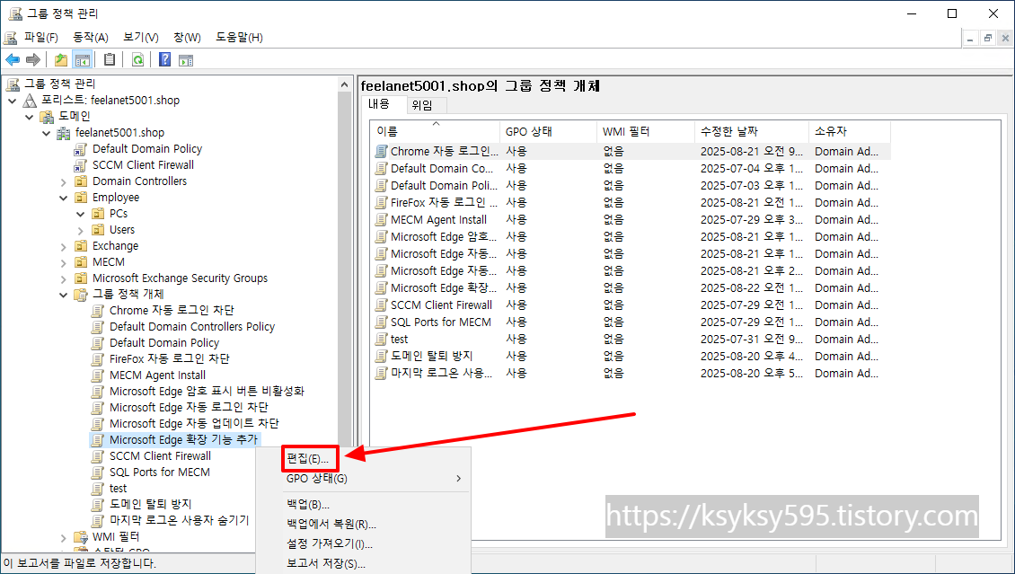Screen dimensions: 1015x574
Task: Collapse the Employee OU node
Action: (64, 198)
